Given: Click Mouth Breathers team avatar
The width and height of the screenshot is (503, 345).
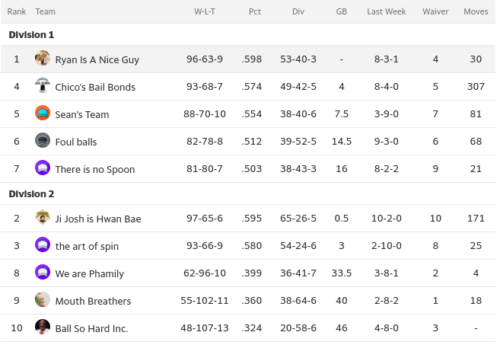Looking at the screenshot, I should point(43,300).
